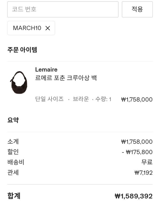
Task: Select the MARCH10 coupon code chip
Action: (x=27, y=28)
